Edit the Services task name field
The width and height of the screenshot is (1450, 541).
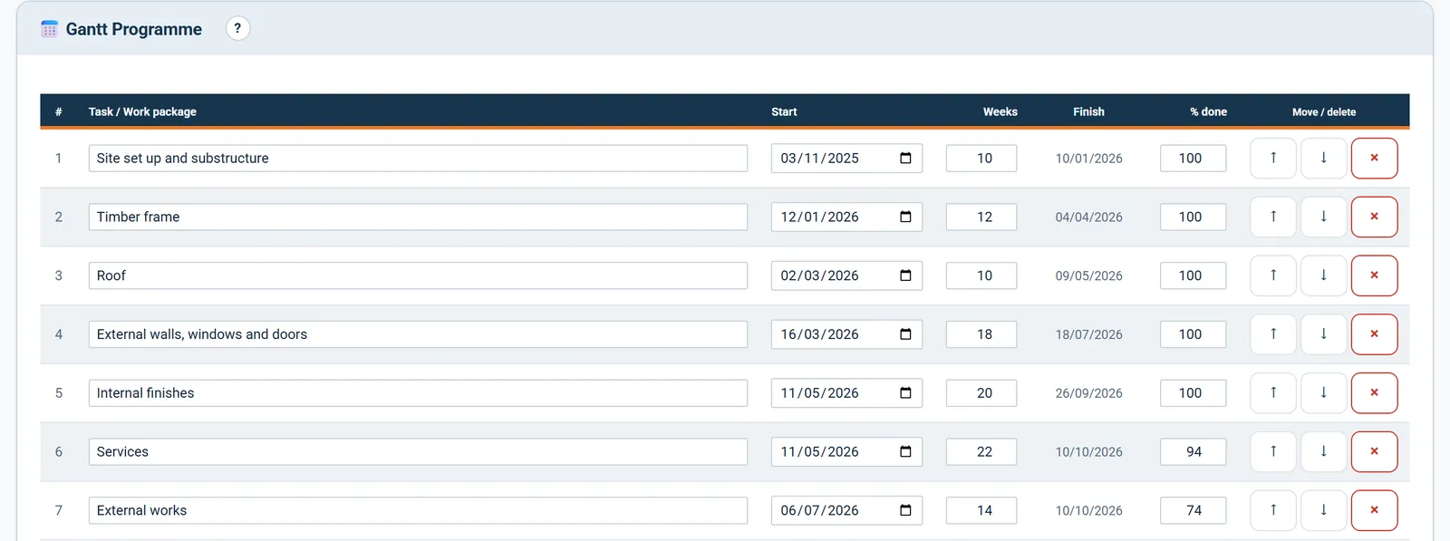click(418, 451)
